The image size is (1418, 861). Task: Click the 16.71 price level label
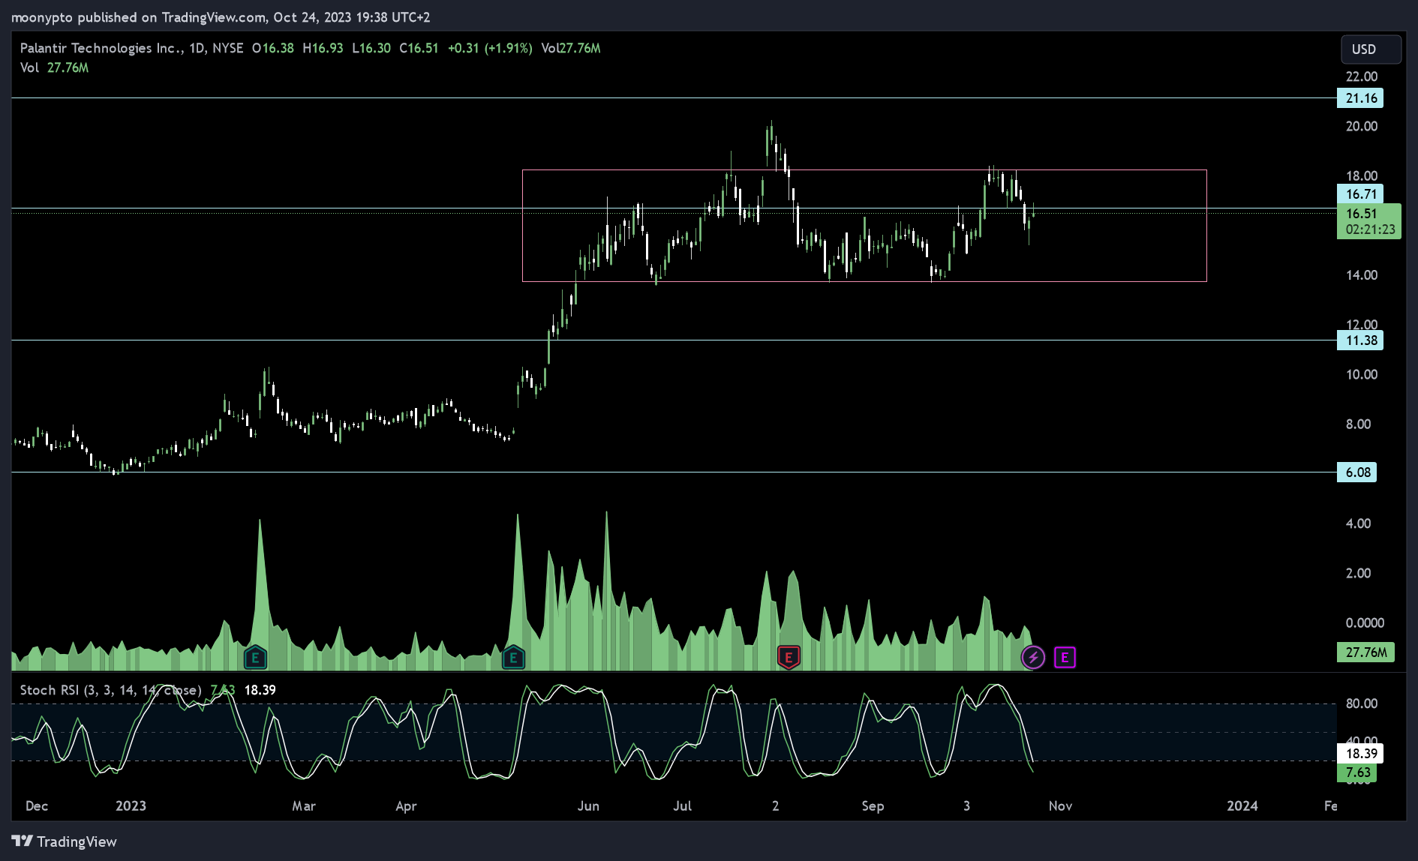click(x=1360, y=194)
